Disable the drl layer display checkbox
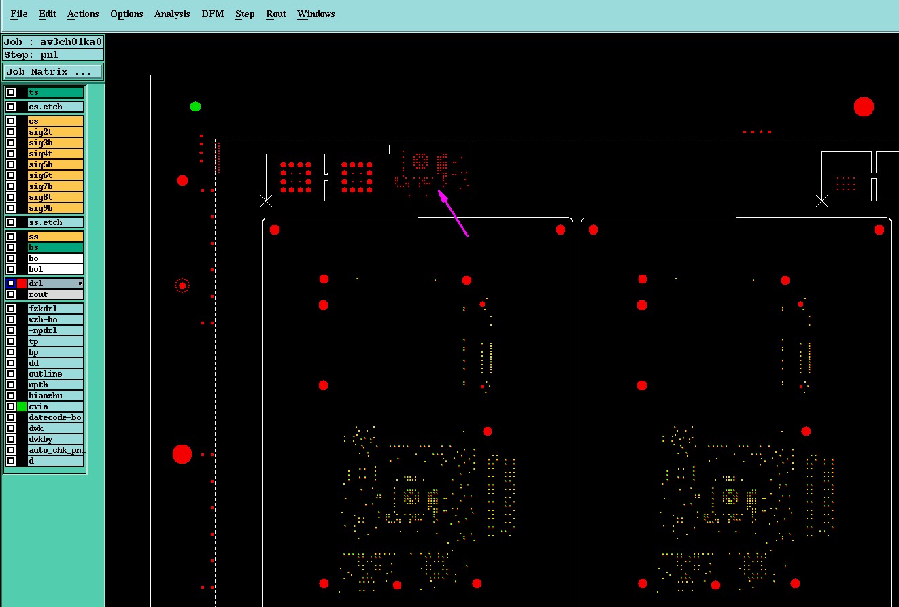 (x=11, y=283)
